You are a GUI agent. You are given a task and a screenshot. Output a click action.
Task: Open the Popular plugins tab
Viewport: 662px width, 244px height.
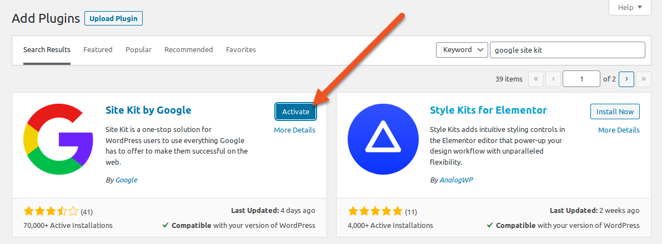pos(138,50)
